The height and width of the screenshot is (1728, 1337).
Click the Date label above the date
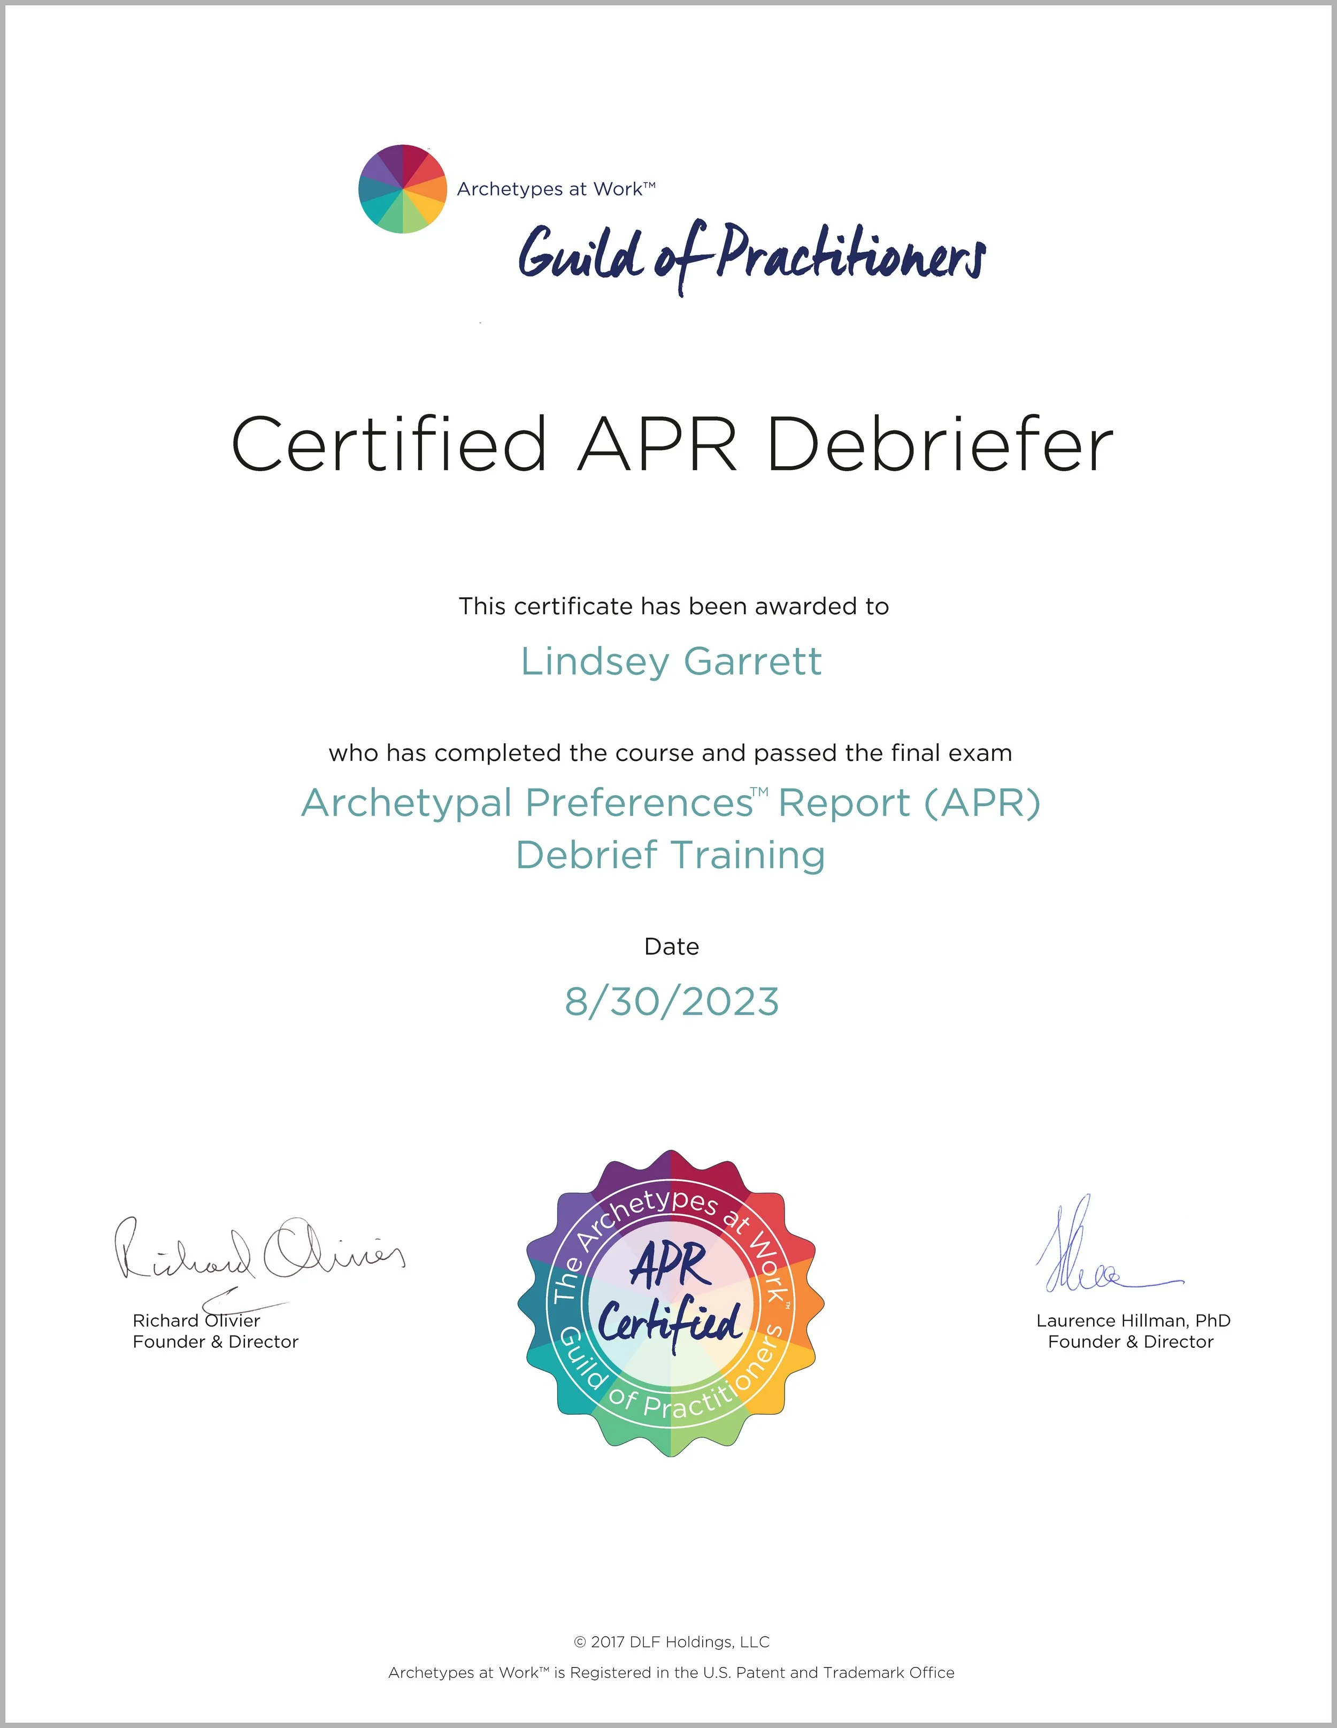(671, 947)
